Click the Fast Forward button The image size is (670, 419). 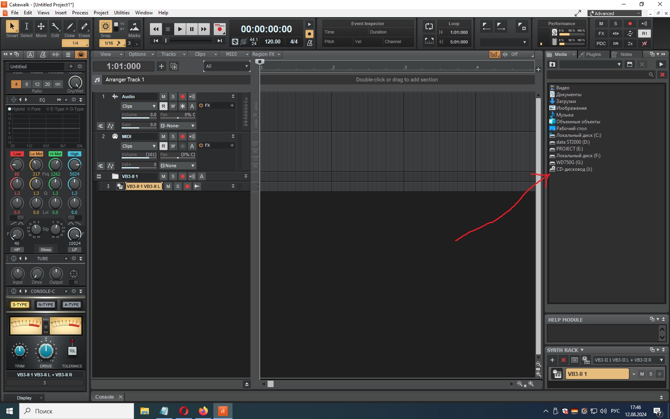click(x=204, y=29)
